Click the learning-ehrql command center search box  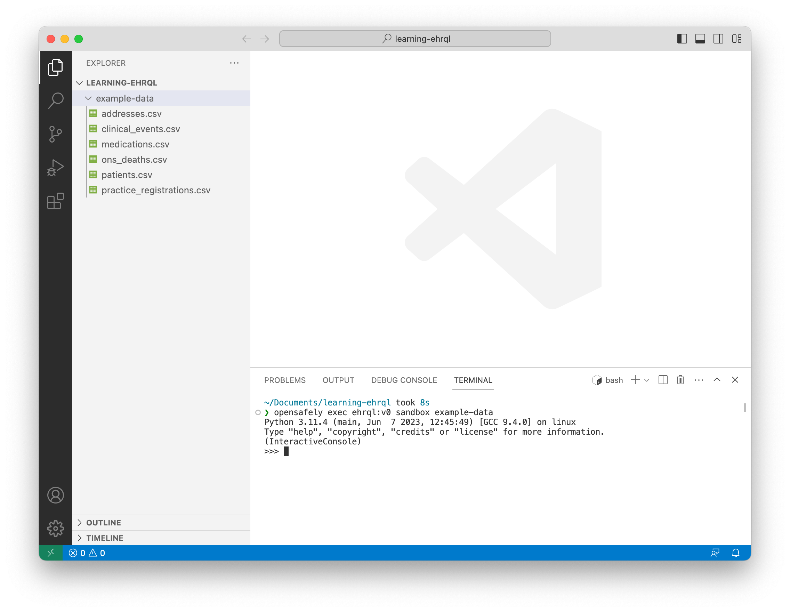[x=415, y=39]
